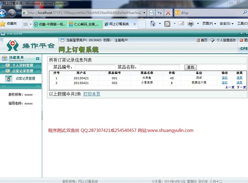Click the 小葱豆腐 dish name cell
This screenshot has width=248, height=183.
147,82
